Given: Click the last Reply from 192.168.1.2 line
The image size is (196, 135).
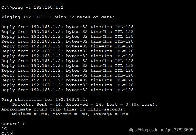Looking at the screenshot, I should pos(67,90).
